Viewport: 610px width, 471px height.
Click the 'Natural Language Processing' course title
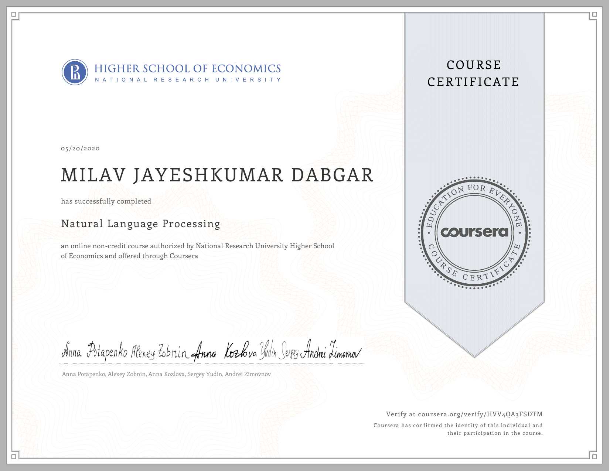140,224
